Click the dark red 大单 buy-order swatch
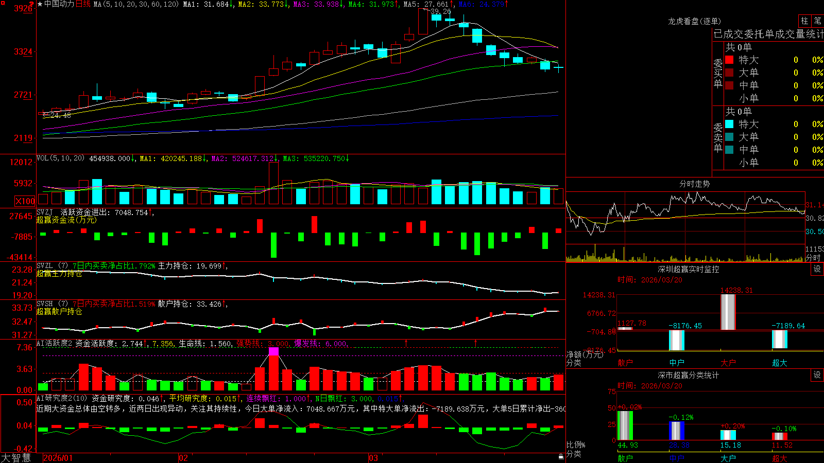 click(729, 73)
